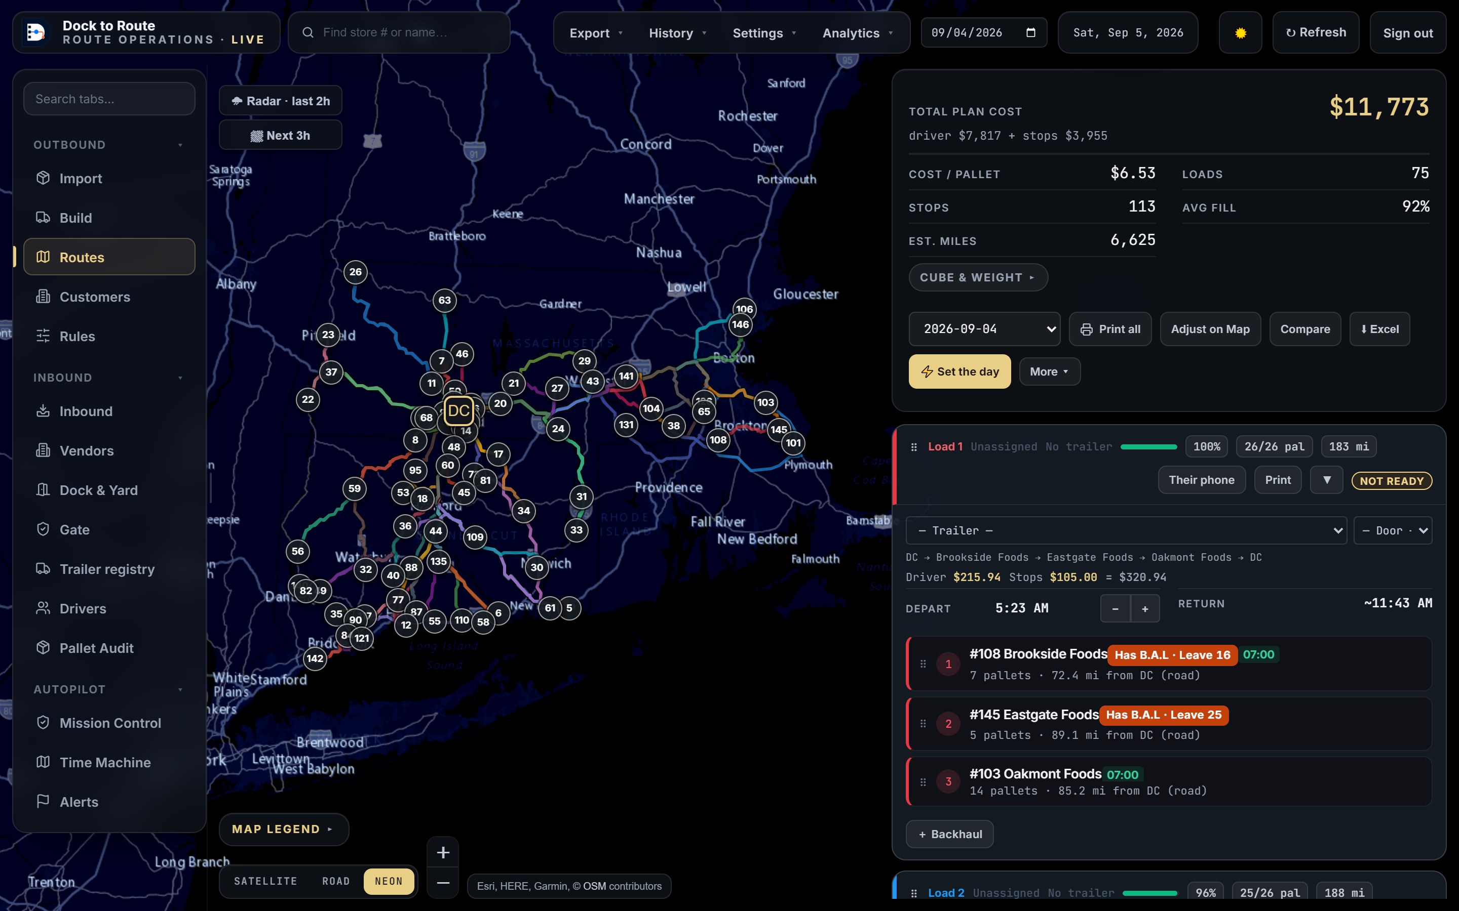1459x911 pixels.
Task: Collapse the OUTBOUND sidebar section
Action: [108, 145]
